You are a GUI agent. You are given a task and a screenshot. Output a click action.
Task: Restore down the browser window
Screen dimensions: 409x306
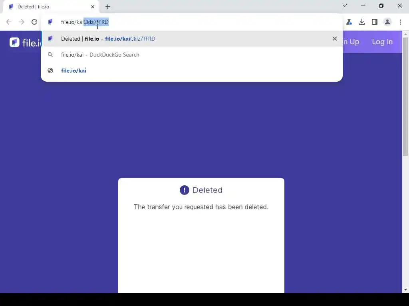381,6
